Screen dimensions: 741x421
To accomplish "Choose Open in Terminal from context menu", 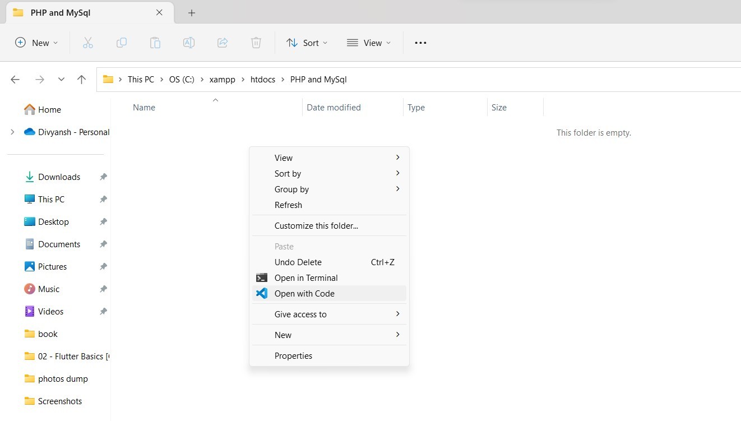I will click(306, 277).
